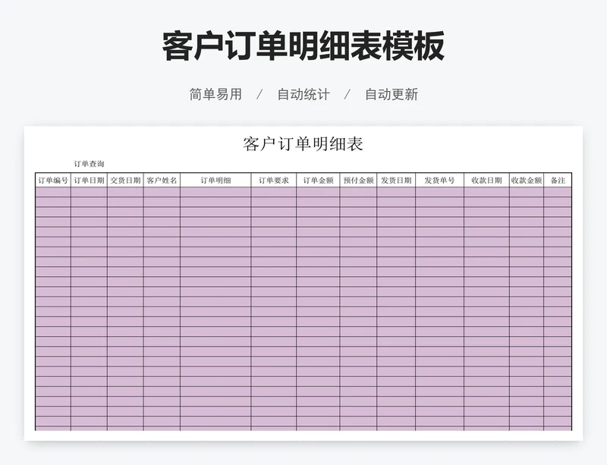Select the 订单要求 header cell
607x465 pixels.
tap(274, 180)
